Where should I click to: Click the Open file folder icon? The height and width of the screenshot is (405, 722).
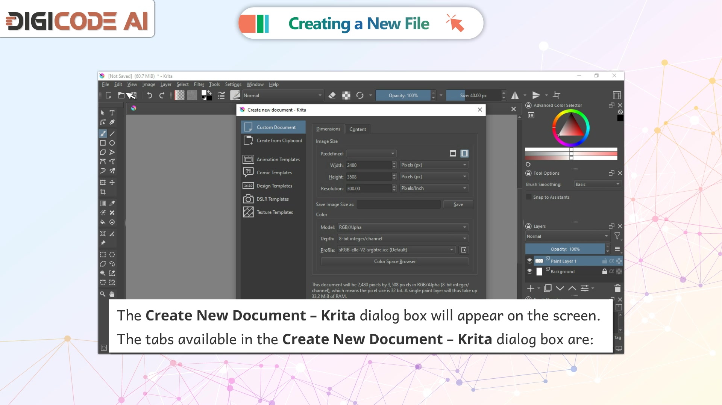[121, 95]
